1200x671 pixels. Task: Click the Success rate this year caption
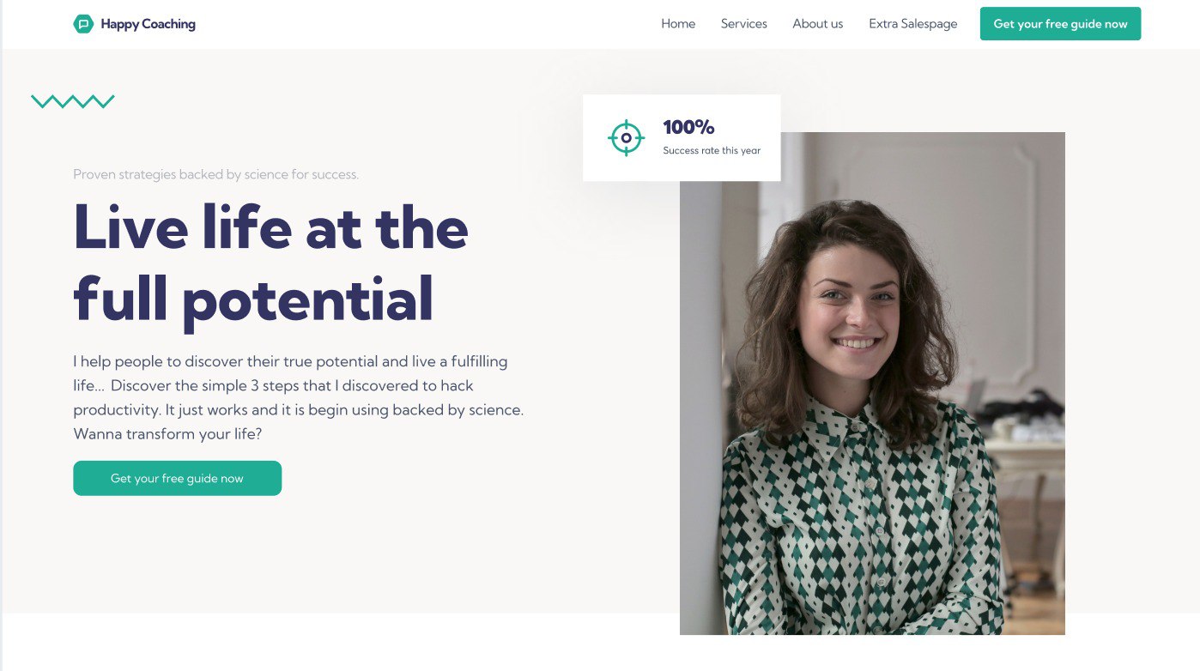pyautogui.click(x=712, y=151)
